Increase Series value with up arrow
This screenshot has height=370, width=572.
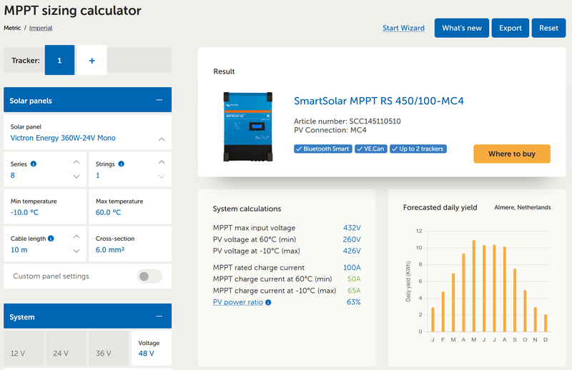click(x=77, y=162)
